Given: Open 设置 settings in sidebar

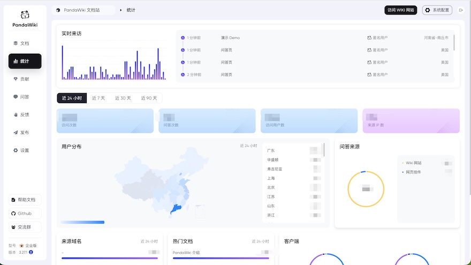Looking at the screenshot, I should click(25, 150).
